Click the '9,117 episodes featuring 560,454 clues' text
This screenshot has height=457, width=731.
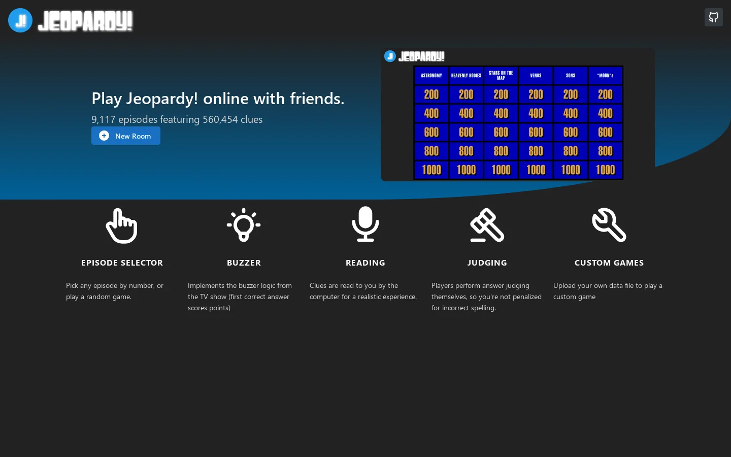pos(177,119)
